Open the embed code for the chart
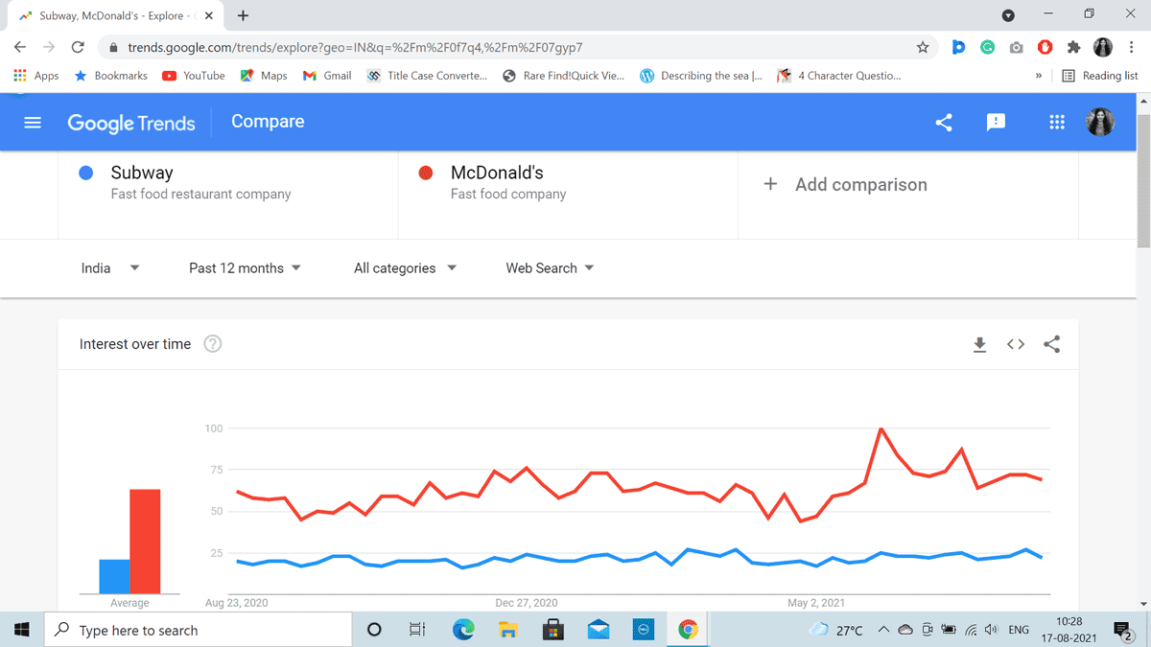 pyautogui.click(x=1016, y=344)
